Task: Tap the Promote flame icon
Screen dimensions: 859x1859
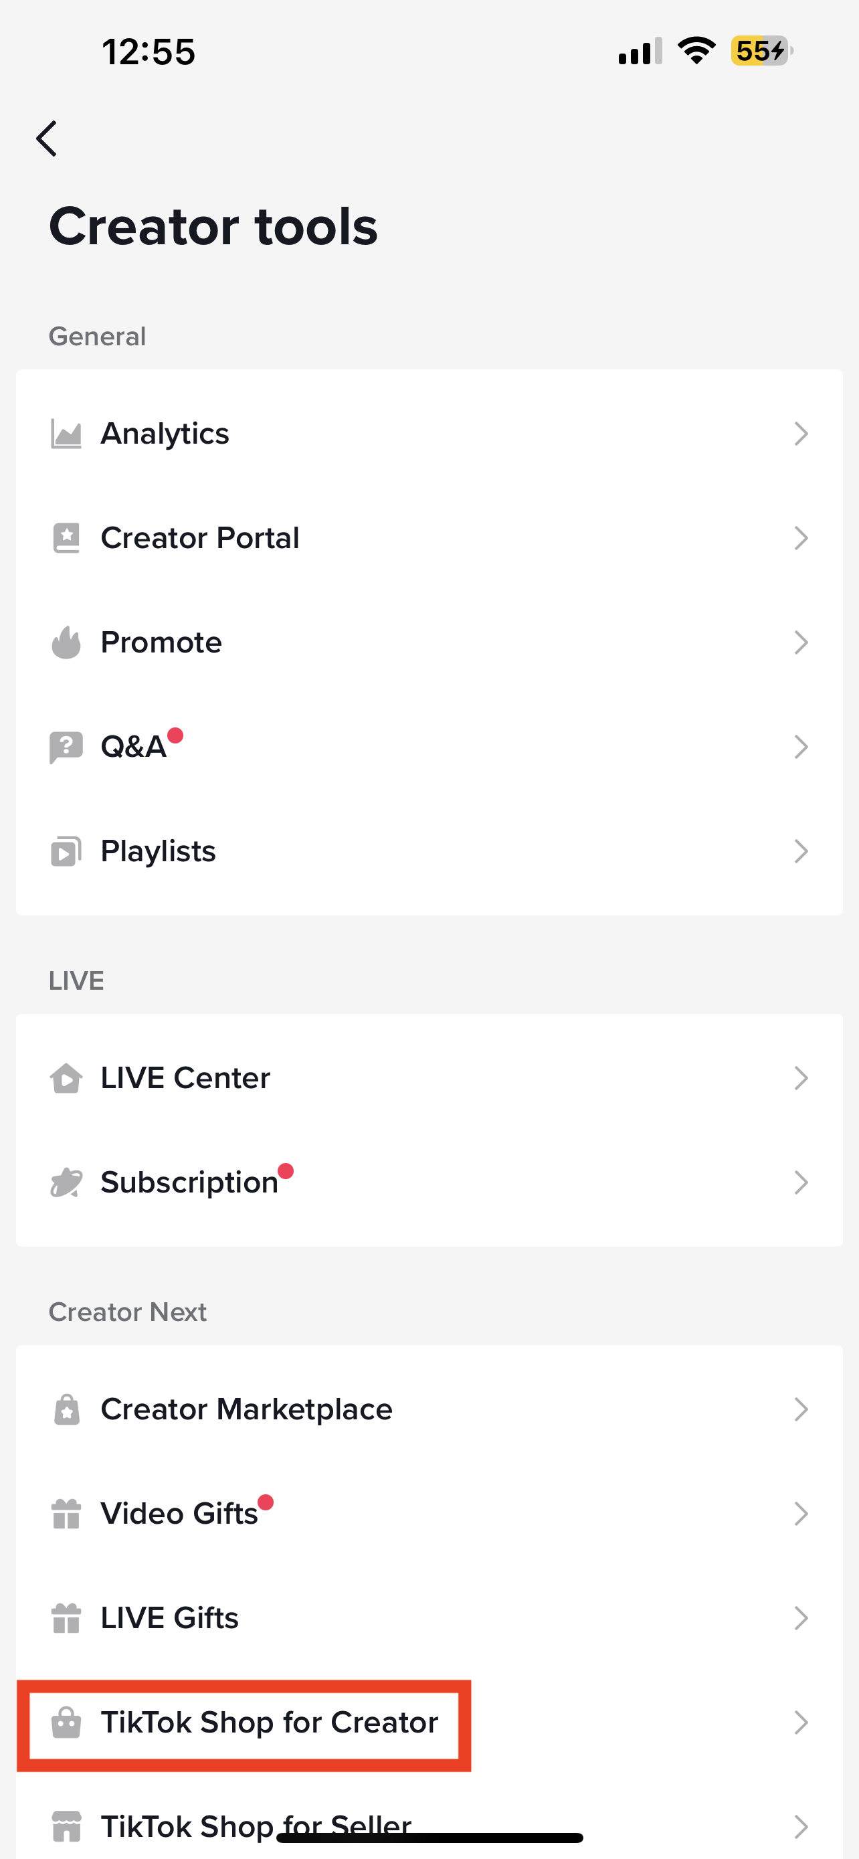Action: [66, 642]
